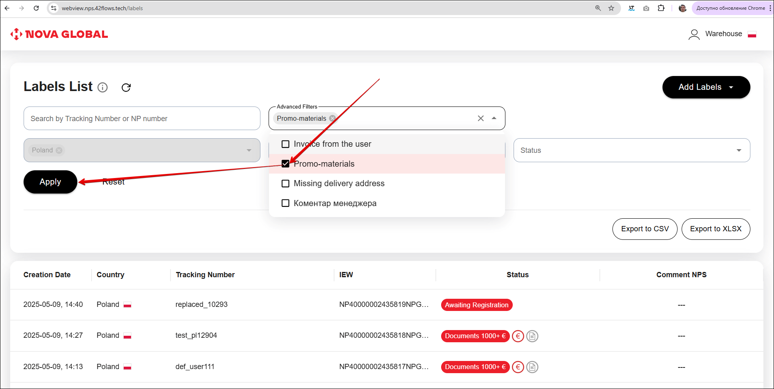This screenshot has width=774, height=389.
Task: Check the Missing delivery address option
Action: (x=286, y=184)
